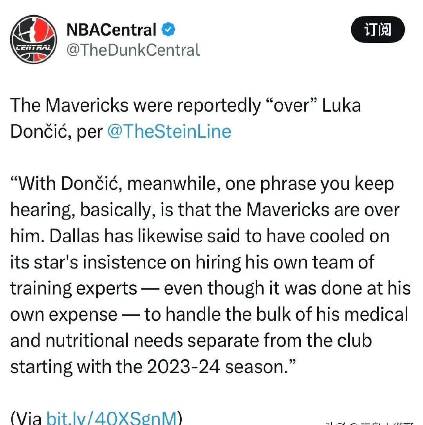
Task: Click the word “Dončić, per” before the mention
Action: coord(56,131)
